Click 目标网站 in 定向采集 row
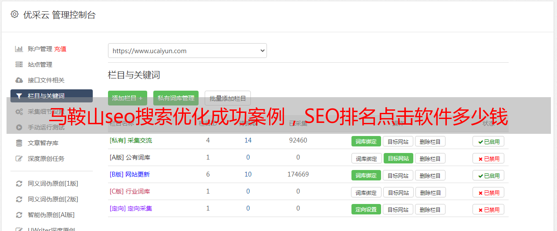Image resolution: width=557 pixels, height=231 pixels. (398, 209)
